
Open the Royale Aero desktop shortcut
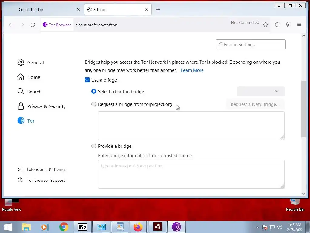[12, 205]
